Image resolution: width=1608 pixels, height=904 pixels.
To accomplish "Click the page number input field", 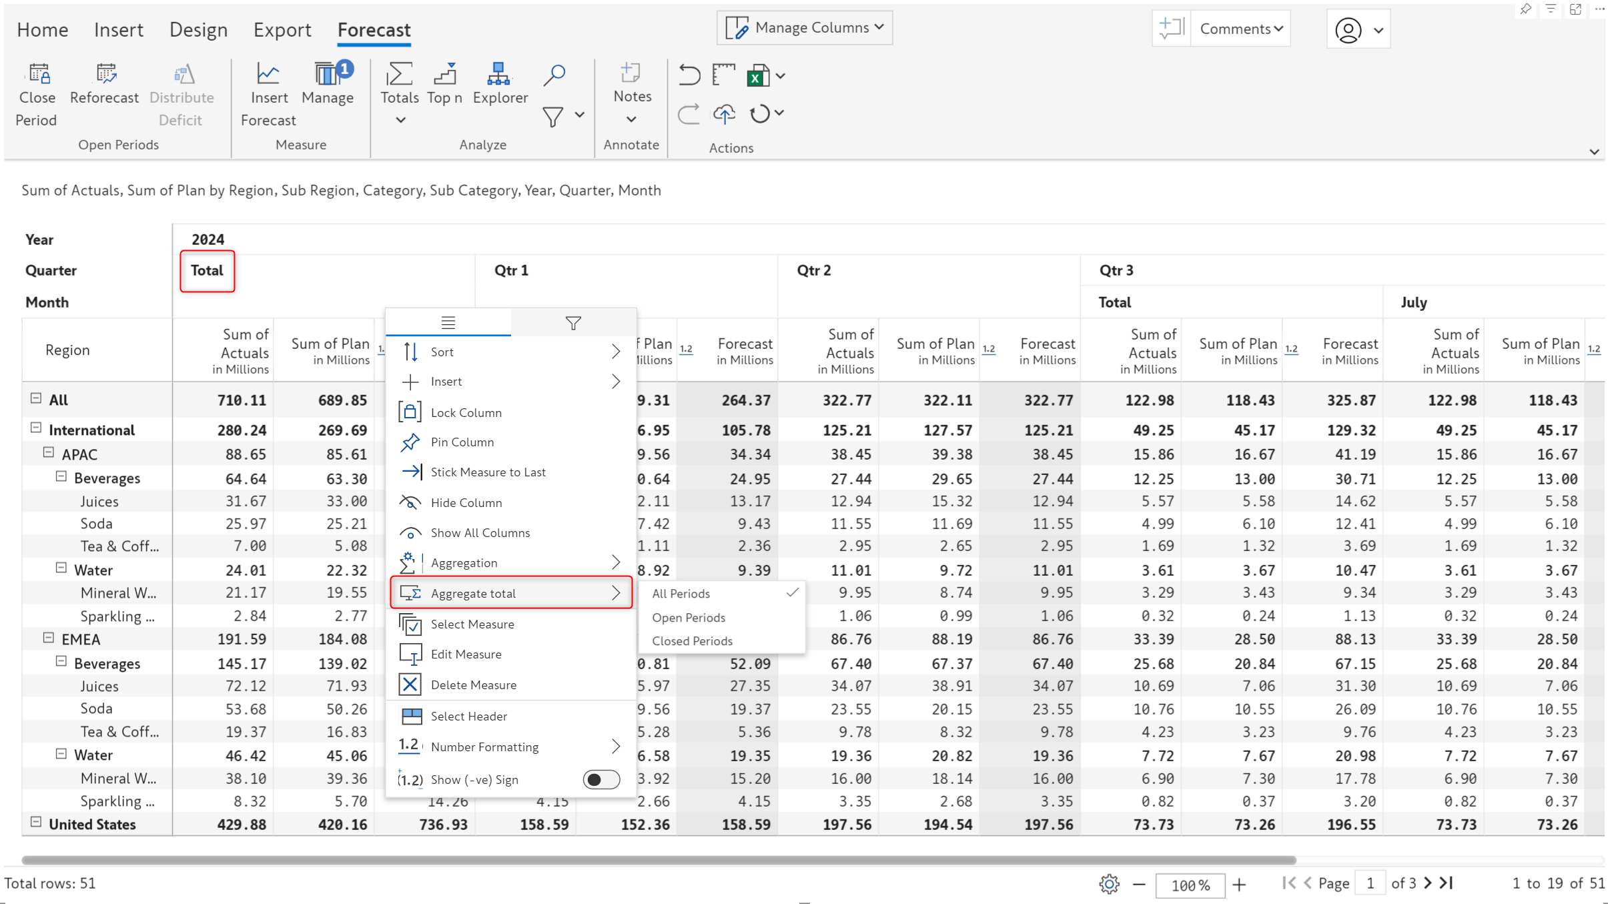I will pos(1370,883).
